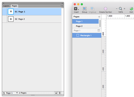The height and width of the screenshot is (97, 134).
Task: Click the Ungroup toolbar icon
Action: point(92,9)
